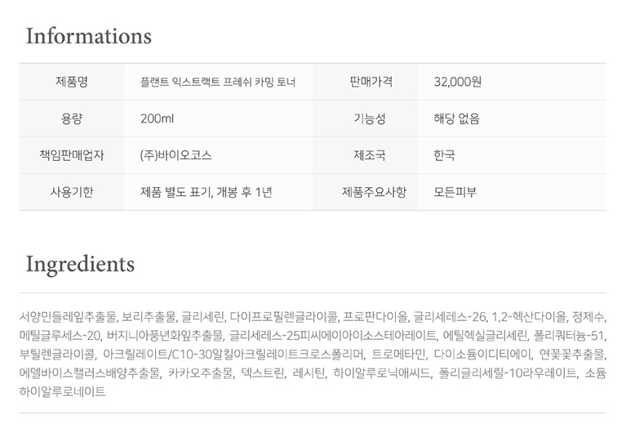The height and width of the screenshot is (433, 626).
Task: Click the 서양민들레잎추출물 ingredient text
Action: pos(68,317)
